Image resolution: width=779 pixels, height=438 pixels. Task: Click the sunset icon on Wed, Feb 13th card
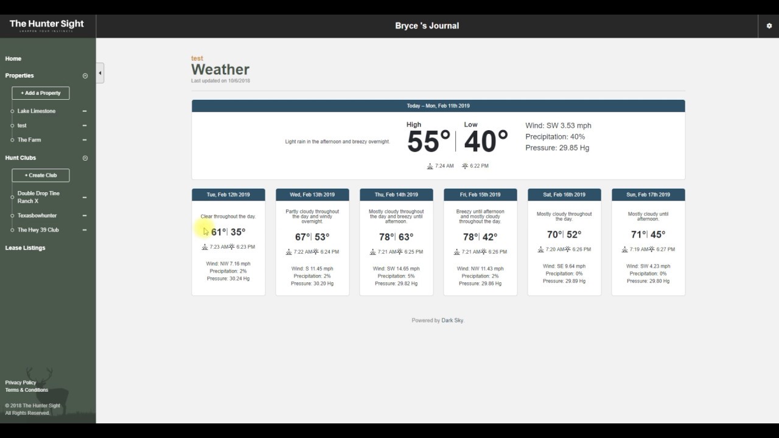315,252
